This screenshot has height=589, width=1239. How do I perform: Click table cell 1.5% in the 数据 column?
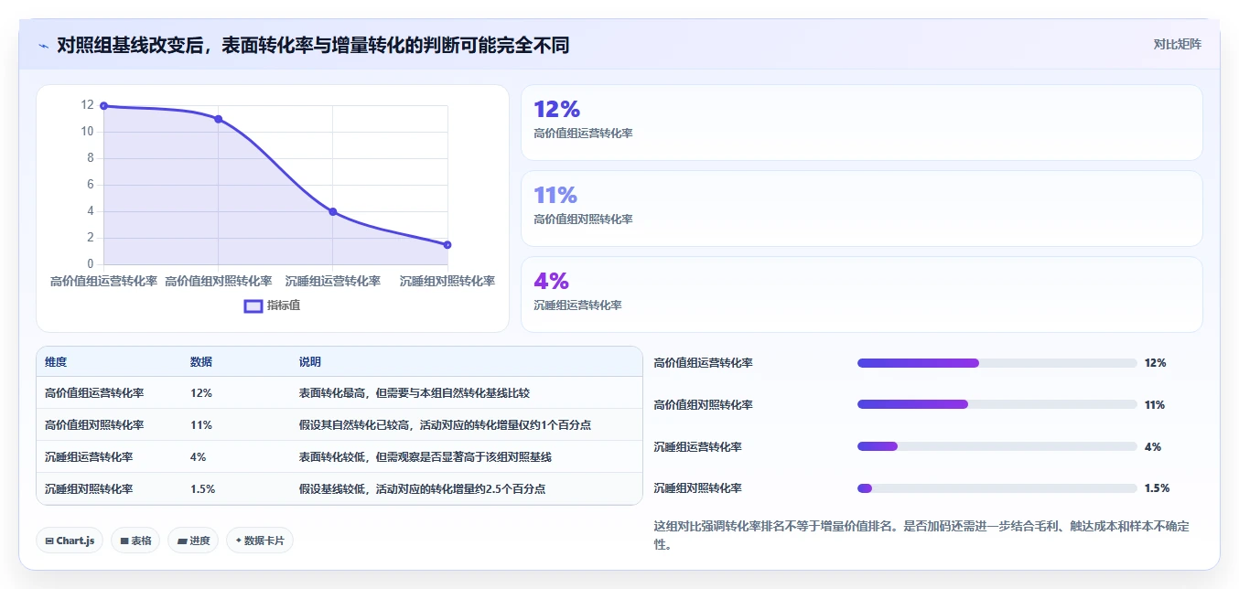[203, 489]
